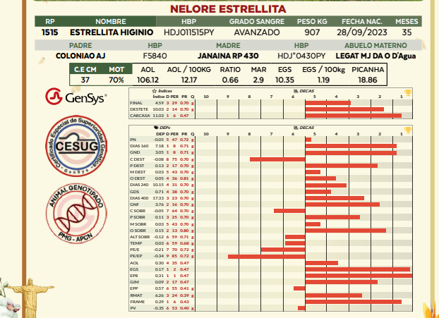Click the ALT SOBR row label

pos(140,237)
